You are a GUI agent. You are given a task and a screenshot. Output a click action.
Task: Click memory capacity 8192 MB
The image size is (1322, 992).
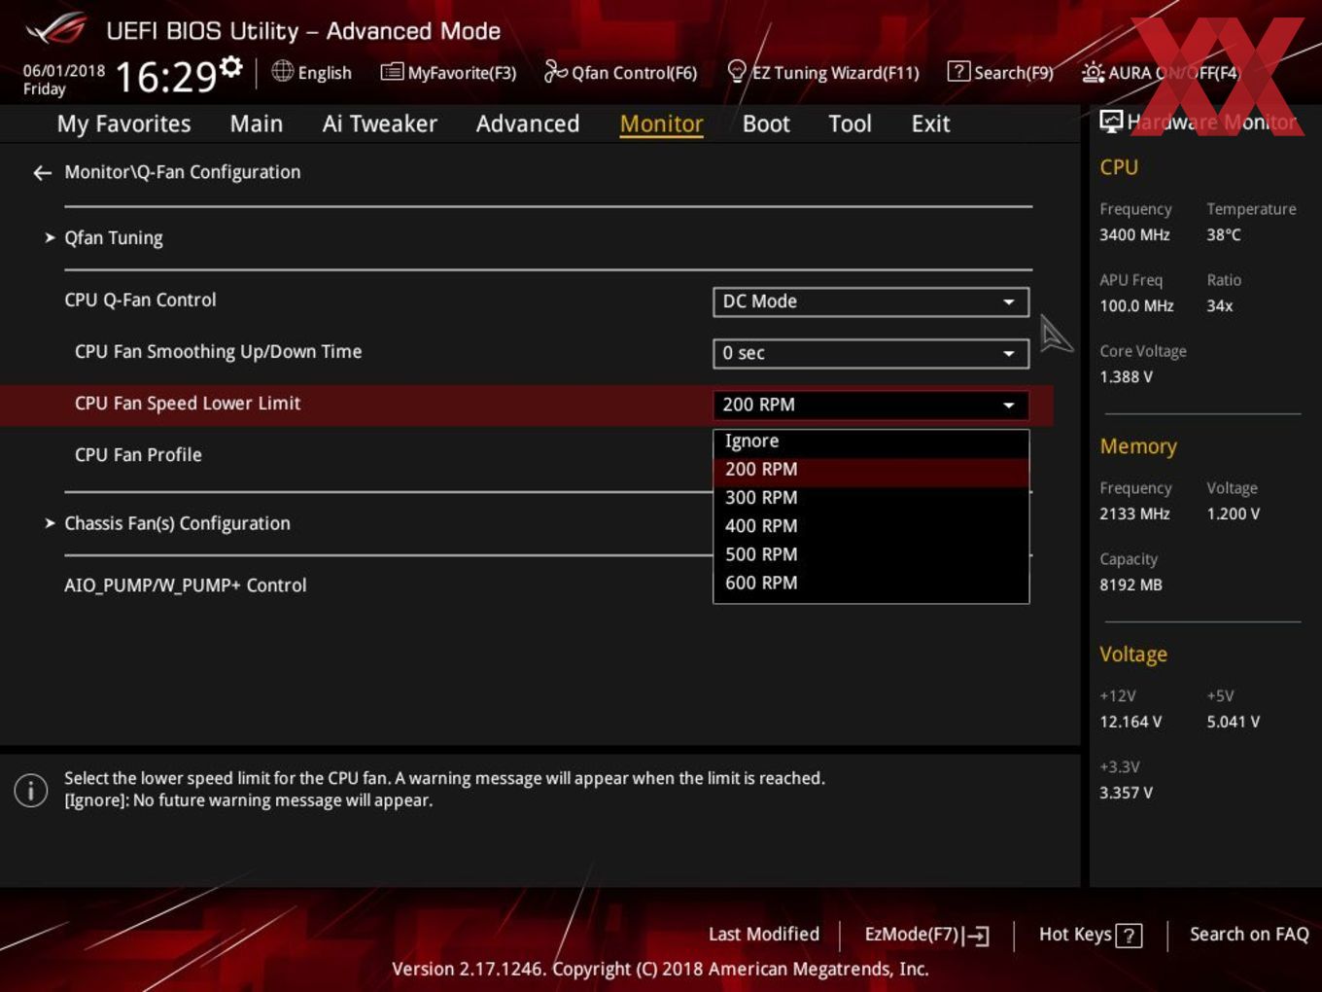1131,585
